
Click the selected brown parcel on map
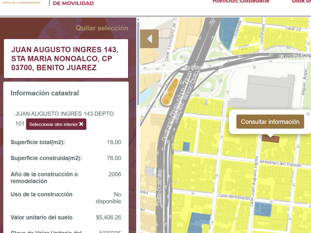[270, 138]
